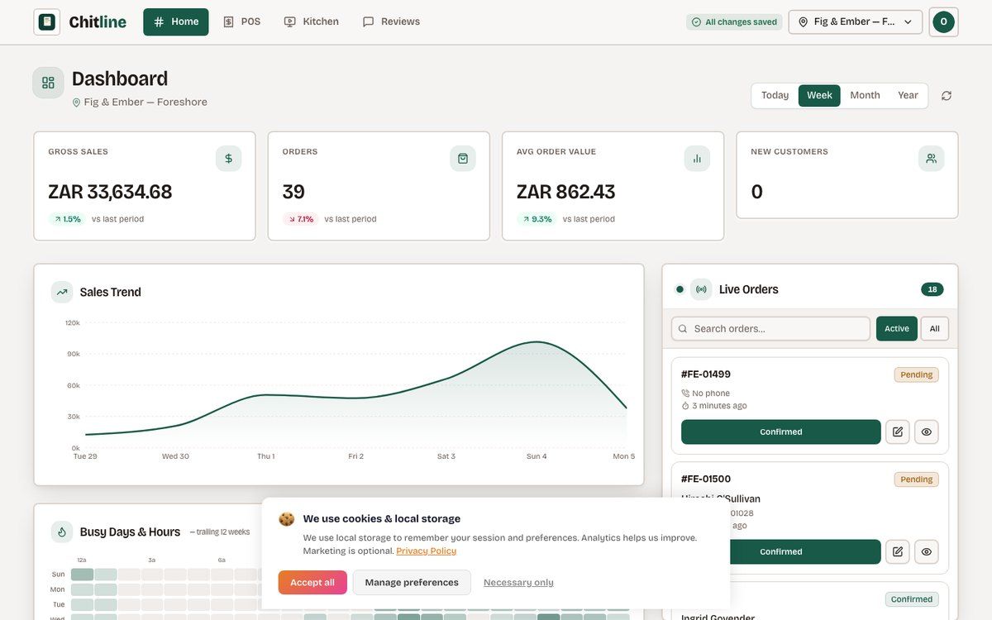This screenshot has width=992, height=620.
Task: Click the gross sales value ZAR 33,634.68
Action: [110, 192]
